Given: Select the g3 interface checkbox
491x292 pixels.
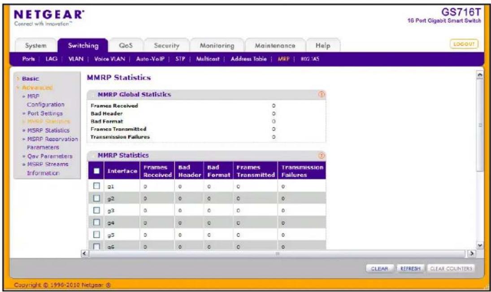Looking at the screenshot, I should [x=96, y=210].
